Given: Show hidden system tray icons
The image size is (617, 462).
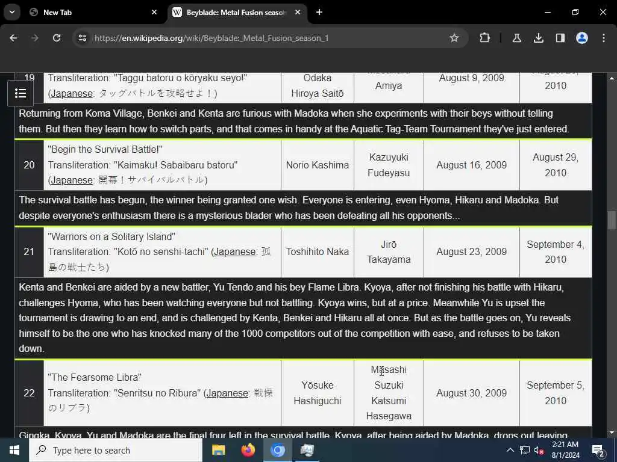Looking at the screenshot, I should [x=510, y=450].
